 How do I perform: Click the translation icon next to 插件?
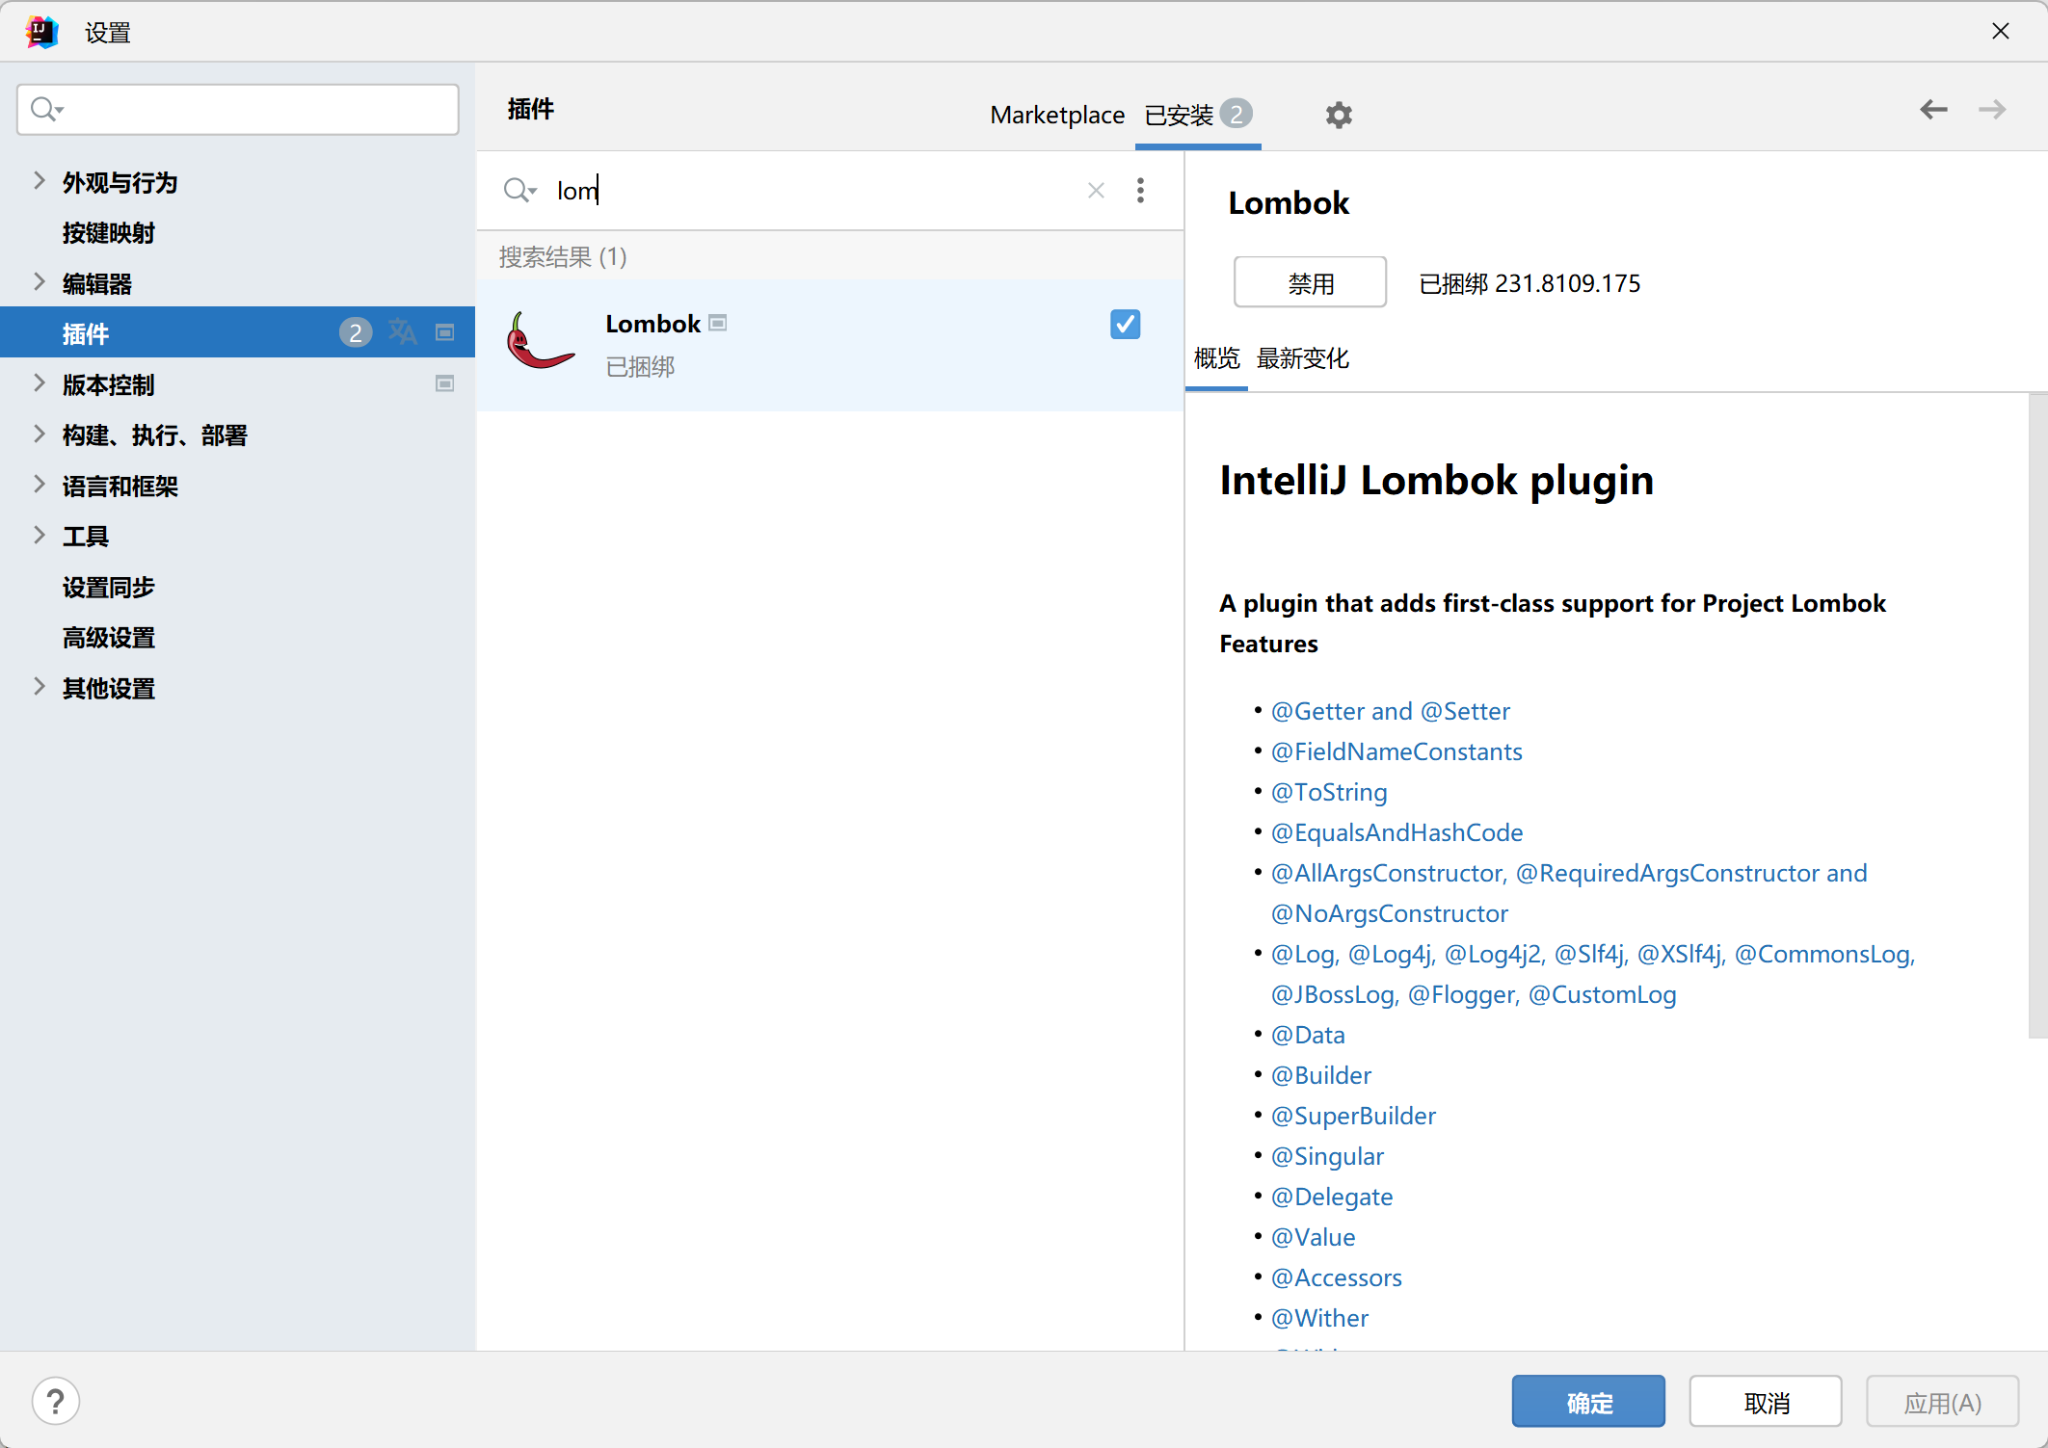coord(403,331)
